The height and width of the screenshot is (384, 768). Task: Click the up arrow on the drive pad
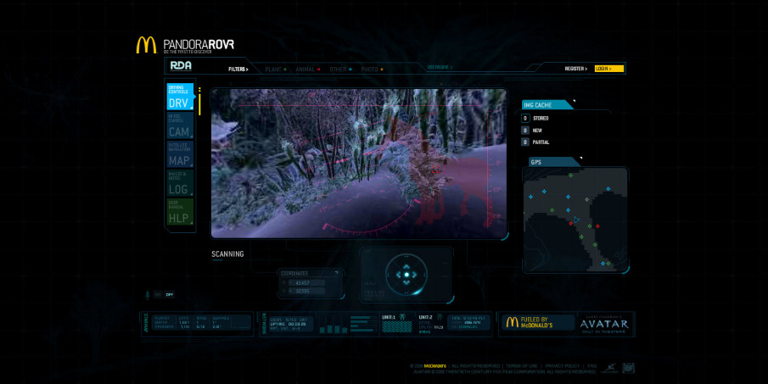406,267
